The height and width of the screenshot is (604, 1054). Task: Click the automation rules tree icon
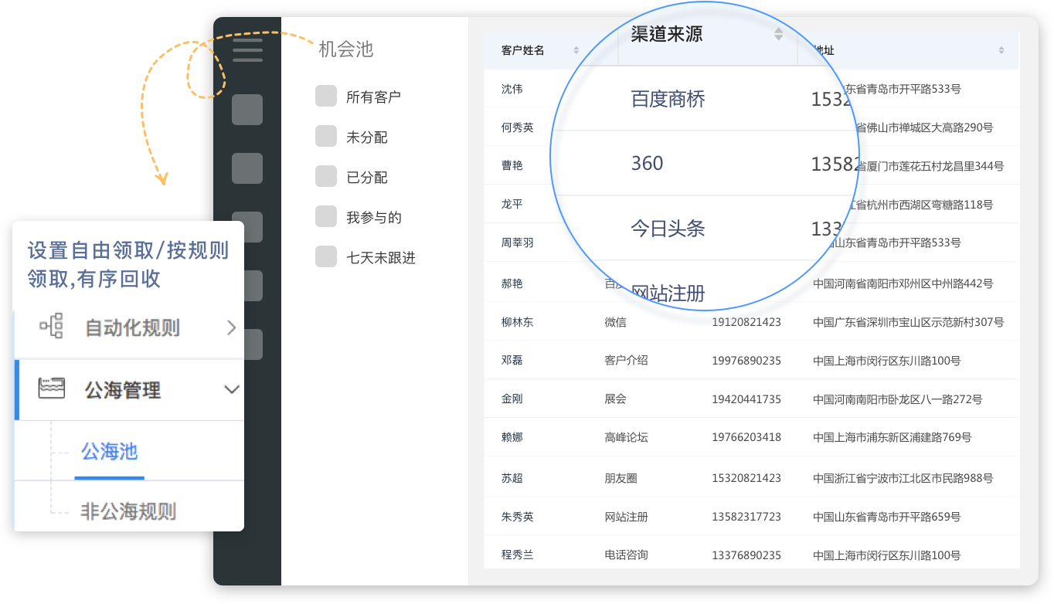click(51, 327)
